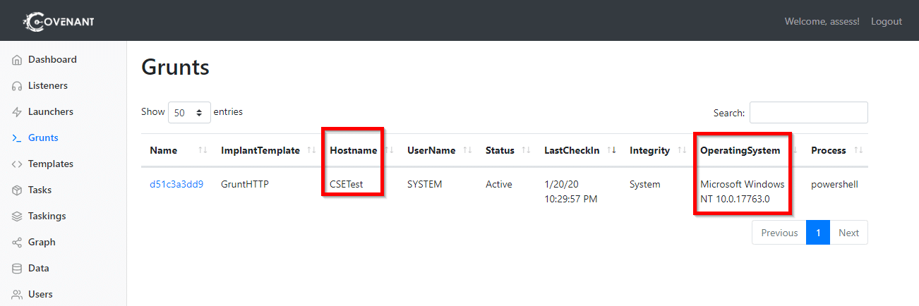919x306 pixels.
Task: Sort table by Name column arrows
Action: (203, 150)
